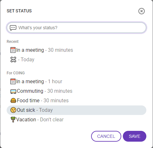Screen dimensions: 153x148
Task: Click the bus icon for Commuting
Action: pyautogui.click(x=13, y=91)
